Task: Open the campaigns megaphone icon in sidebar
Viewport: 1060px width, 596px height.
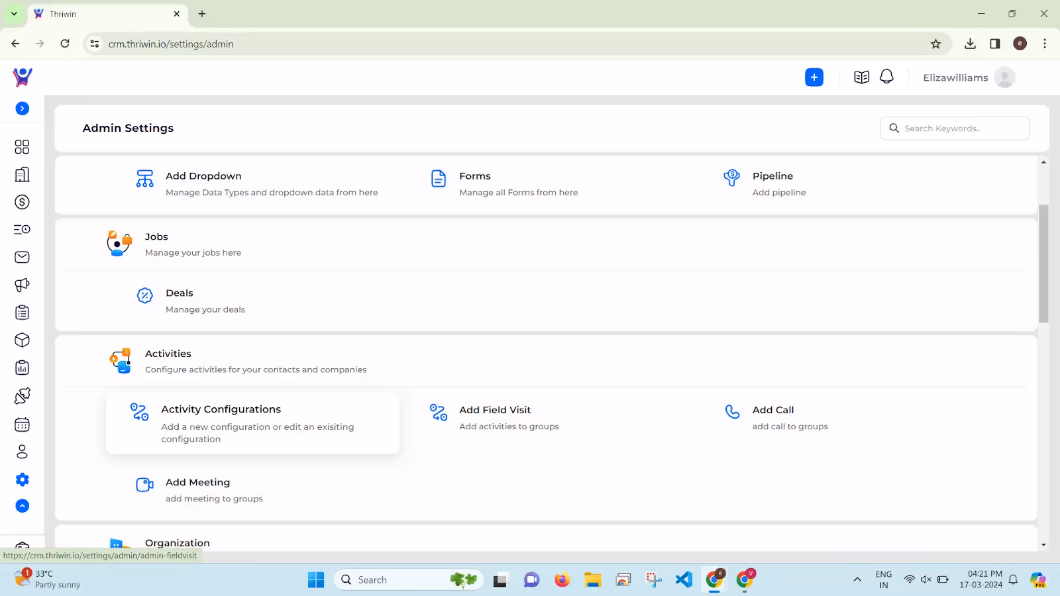Action: click(x=22, y=285)
